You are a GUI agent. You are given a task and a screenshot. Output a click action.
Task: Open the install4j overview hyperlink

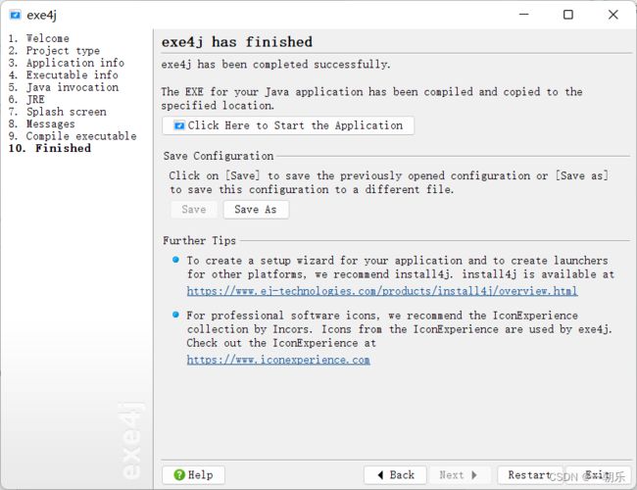382,291
